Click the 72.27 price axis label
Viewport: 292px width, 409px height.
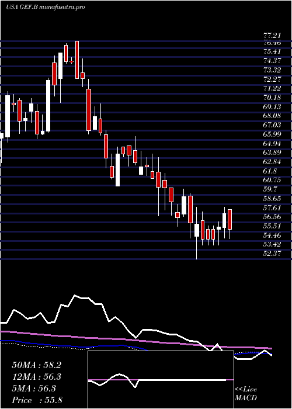tap(272, 79)
